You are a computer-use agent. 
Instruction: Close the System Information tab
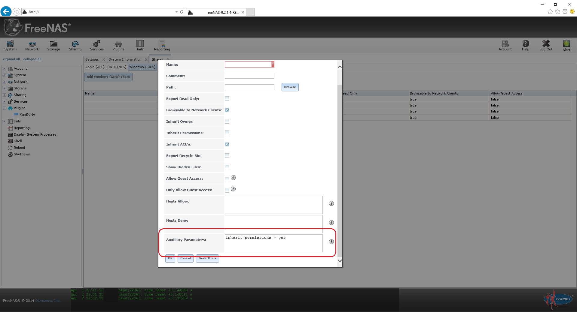(146, 60)
